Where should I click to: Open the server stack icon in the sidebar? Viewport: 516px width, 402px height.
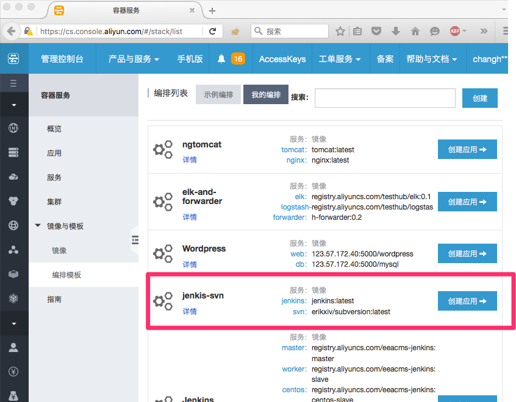click(13, 152)
